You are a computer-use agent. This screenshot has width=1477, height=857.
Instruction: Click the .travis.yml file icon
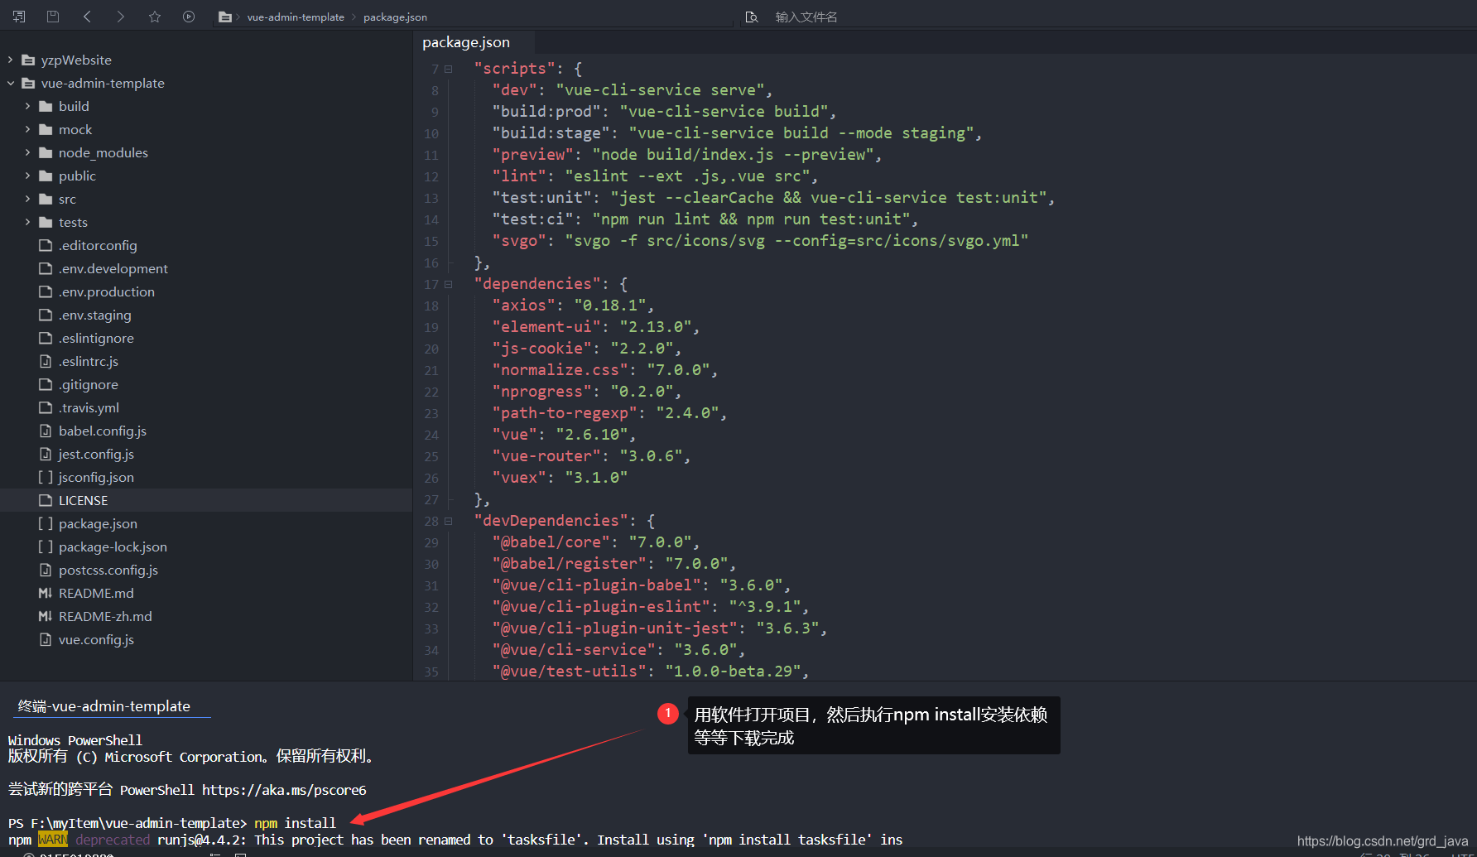(46, 407)
